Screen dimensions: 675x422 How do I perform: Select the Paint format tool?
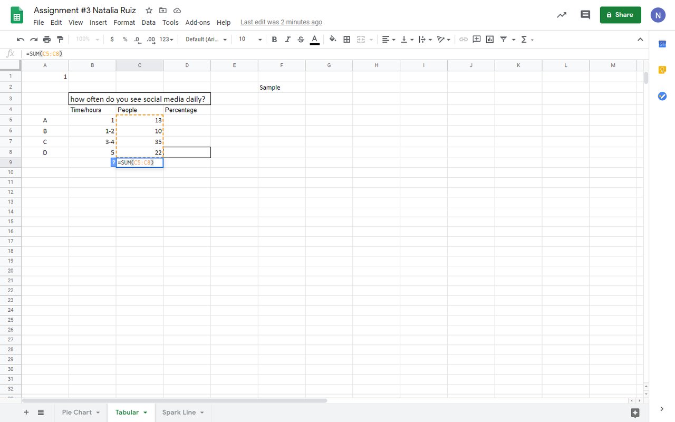[60, 40]
